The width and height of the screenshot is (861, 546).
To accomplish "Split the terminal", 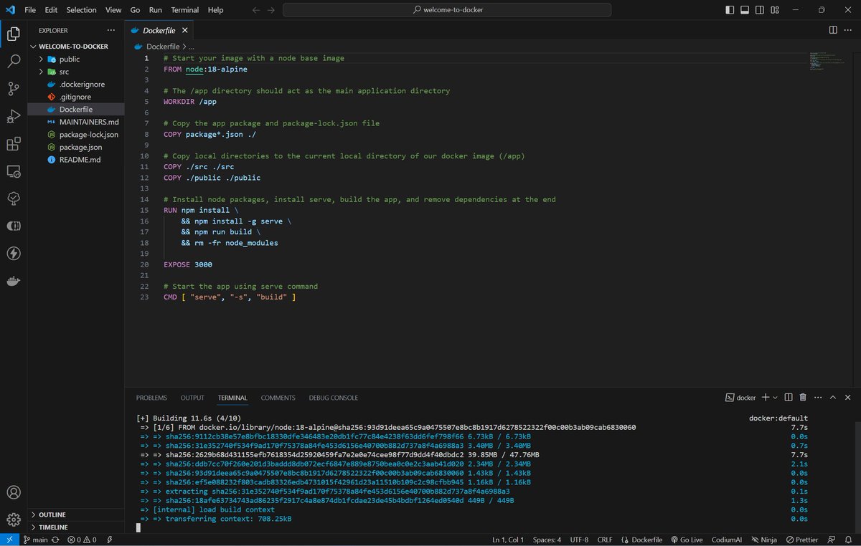I will point(788,397).
